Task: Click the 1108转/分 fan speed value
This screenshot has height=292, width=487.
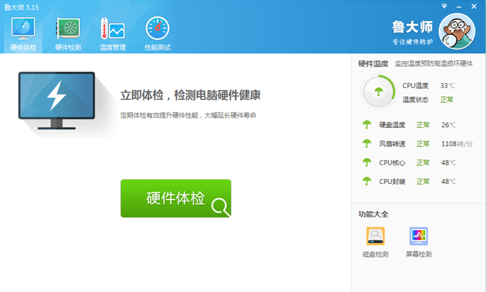Action: [457, 144]
